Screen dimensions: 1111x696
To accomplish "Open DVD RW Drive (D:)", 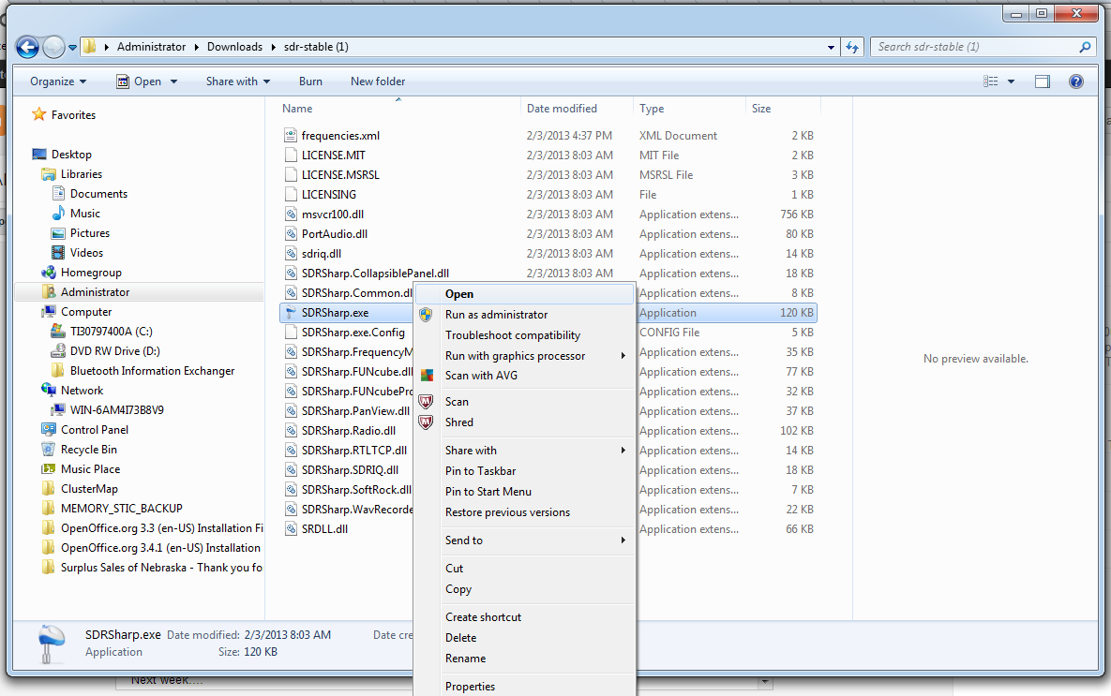I will 114,351.
